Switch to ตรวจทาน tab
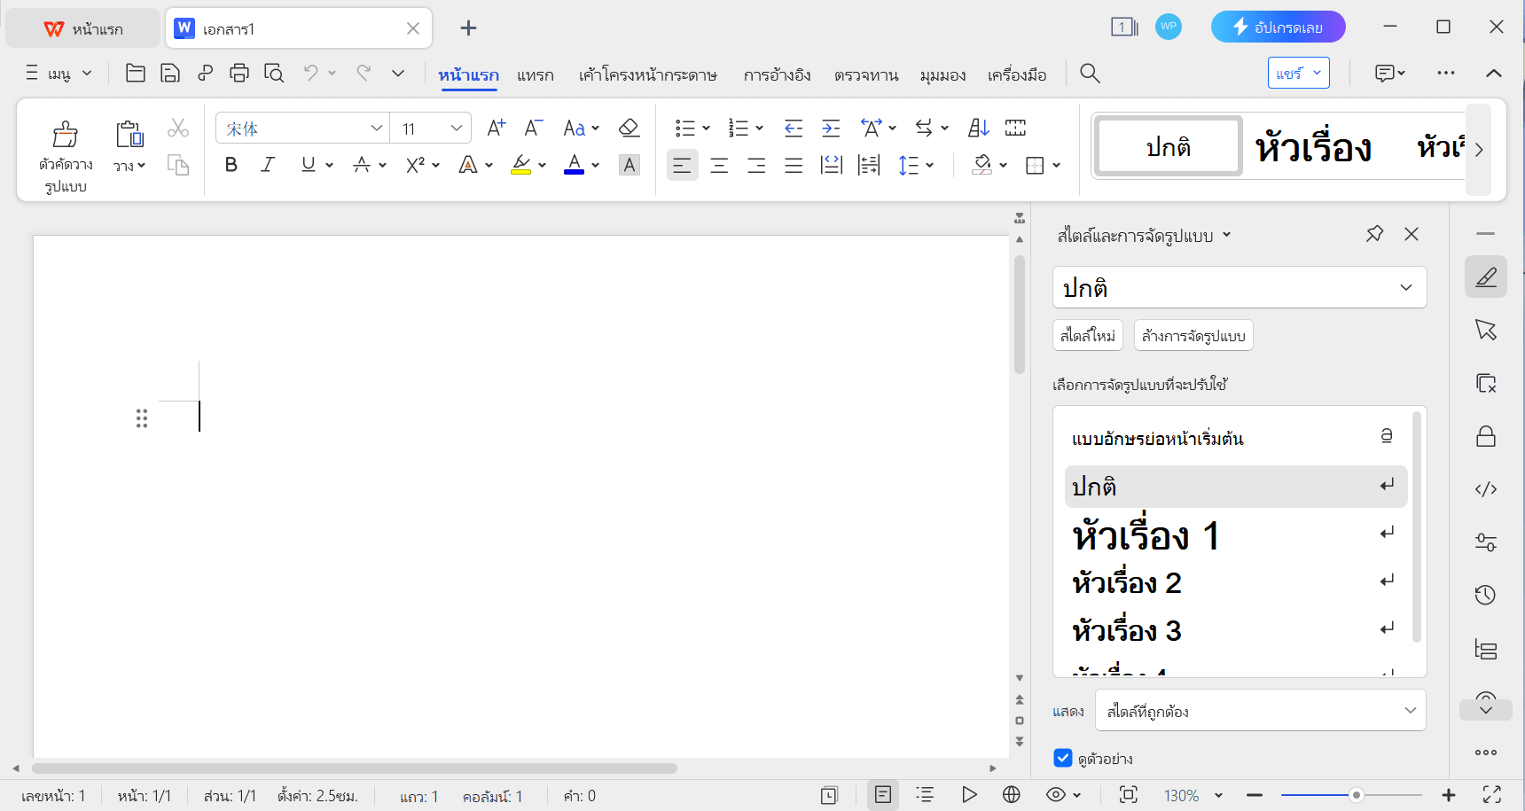This screenshot has width=1525, height=811. tap(866, 75)
